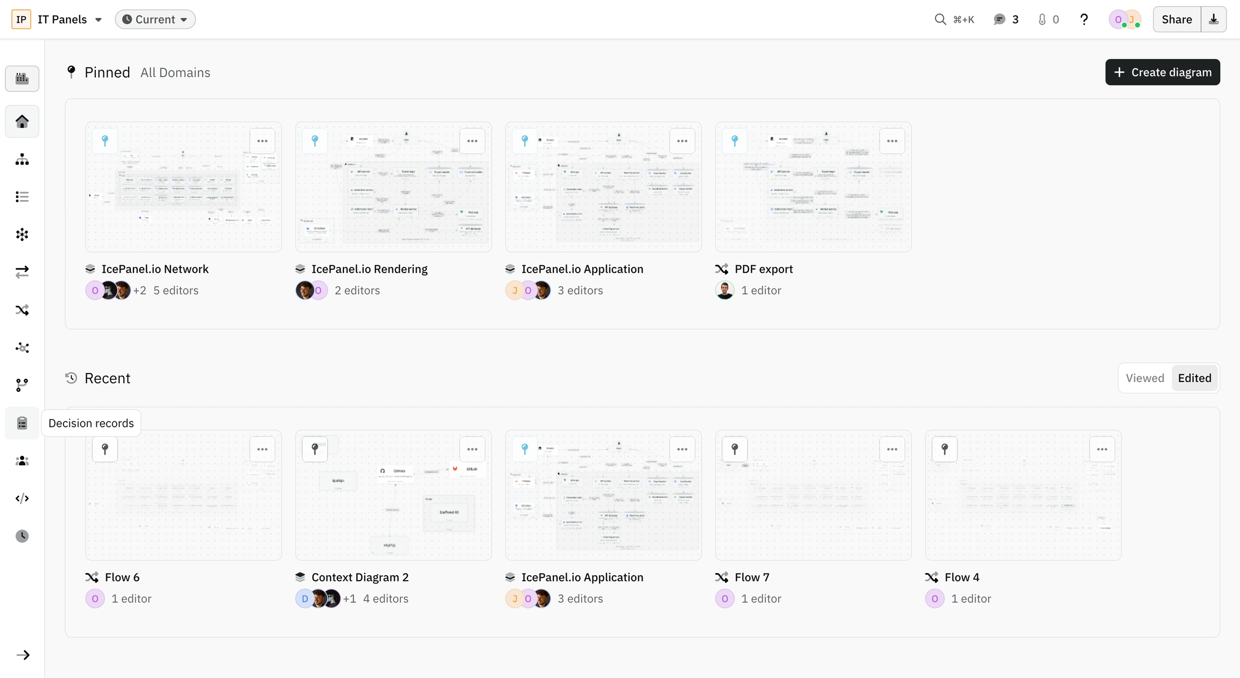Viewport: 1240px width, 678px height.
Task: Click the Share button
Action: pos(1176,19)
